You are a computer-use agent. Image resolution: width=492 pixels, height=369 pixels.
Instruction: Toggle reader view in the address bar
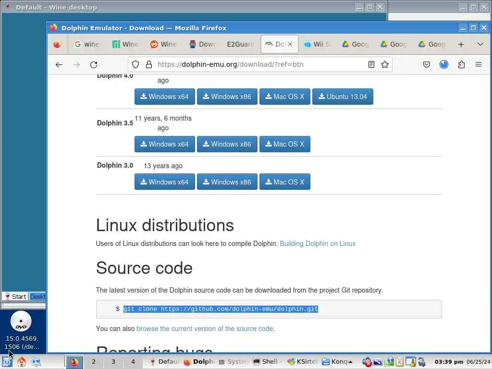371,65
